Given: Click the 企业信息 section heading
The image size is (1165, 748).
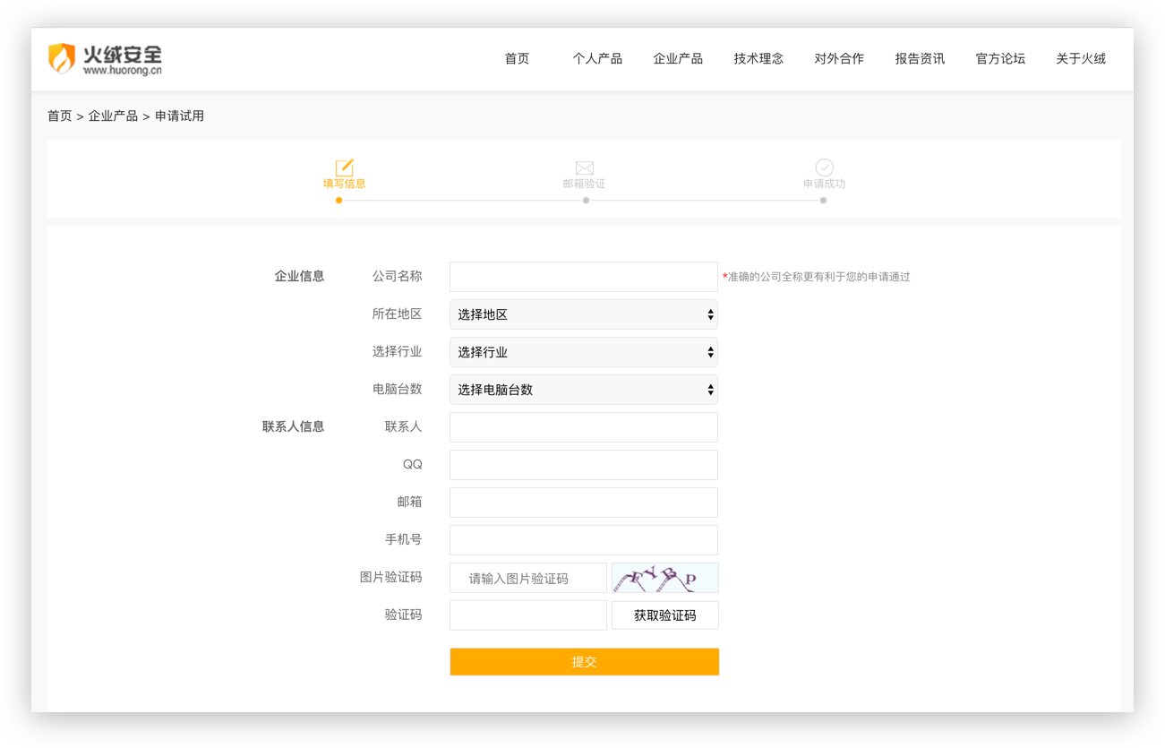Looking at the screenshot, I should click(x=299, y=277).
